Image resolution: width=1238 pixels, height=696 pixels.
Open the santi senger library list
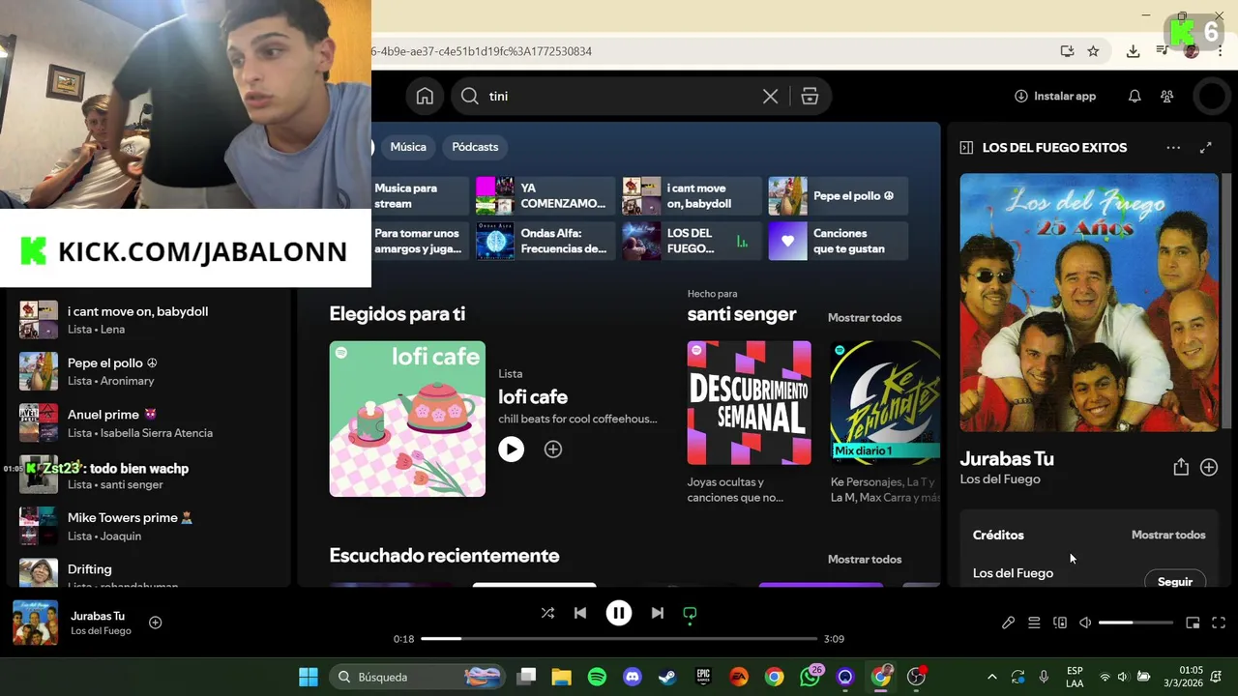151,475
